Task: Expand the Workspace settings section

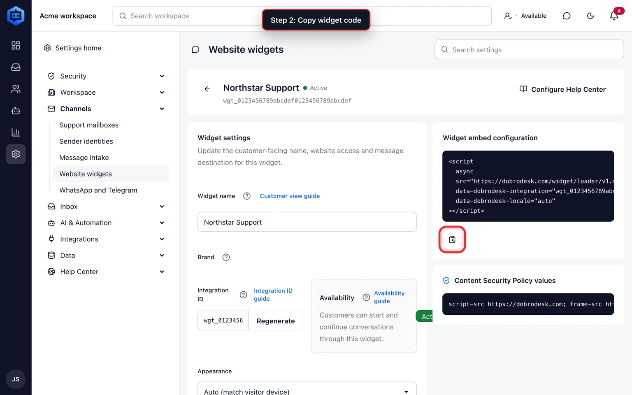Action: coord(107,93)
